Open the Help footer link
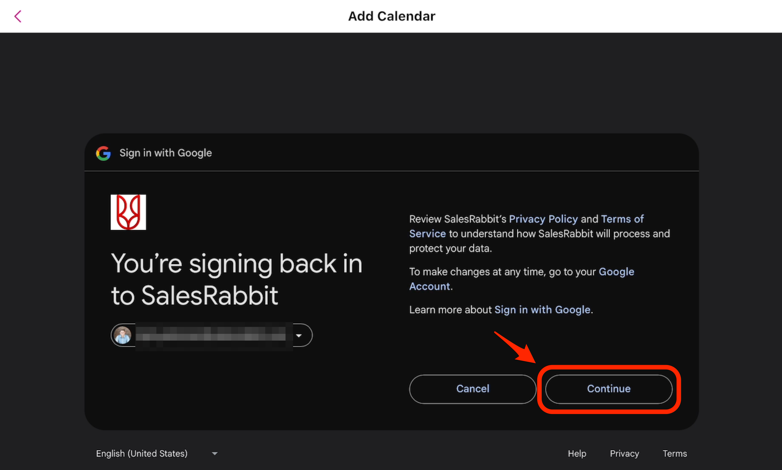 (x=577, y=454)
